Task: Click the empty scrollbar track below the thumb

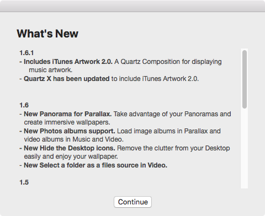Action: (x=245, y=148)
